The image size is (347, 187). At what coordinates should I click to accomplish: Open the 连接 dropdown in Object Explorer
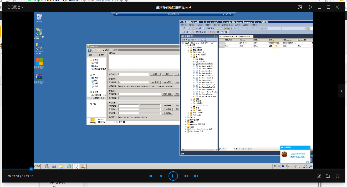click(x=184, y=39)
